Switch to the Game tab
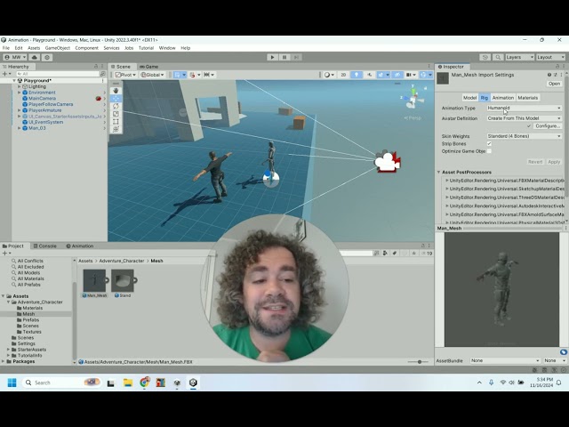 pyautogui.click(x=148, y=67)
